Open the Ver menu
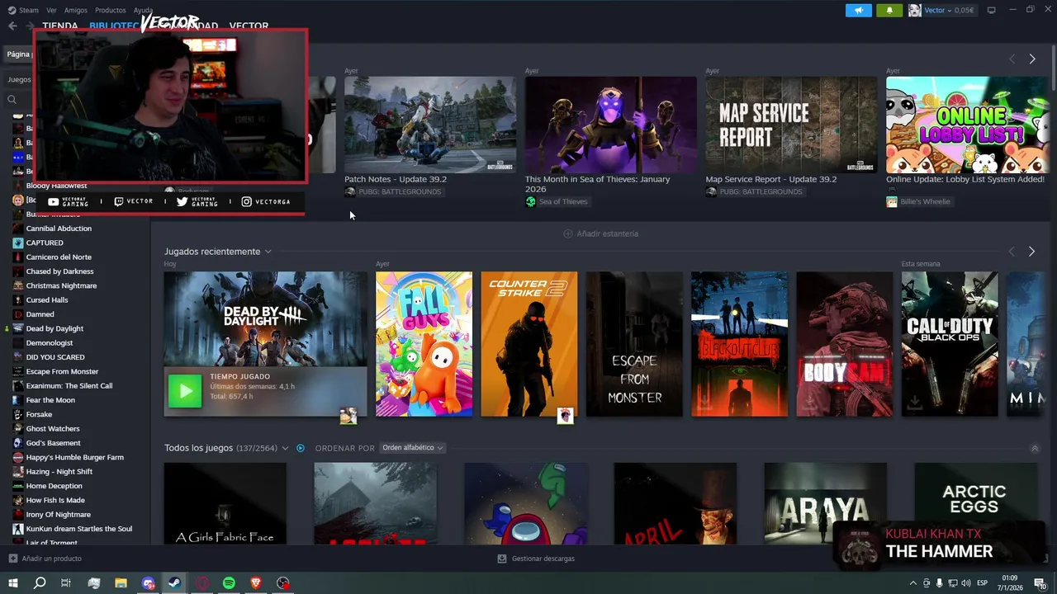 (51, 10)
